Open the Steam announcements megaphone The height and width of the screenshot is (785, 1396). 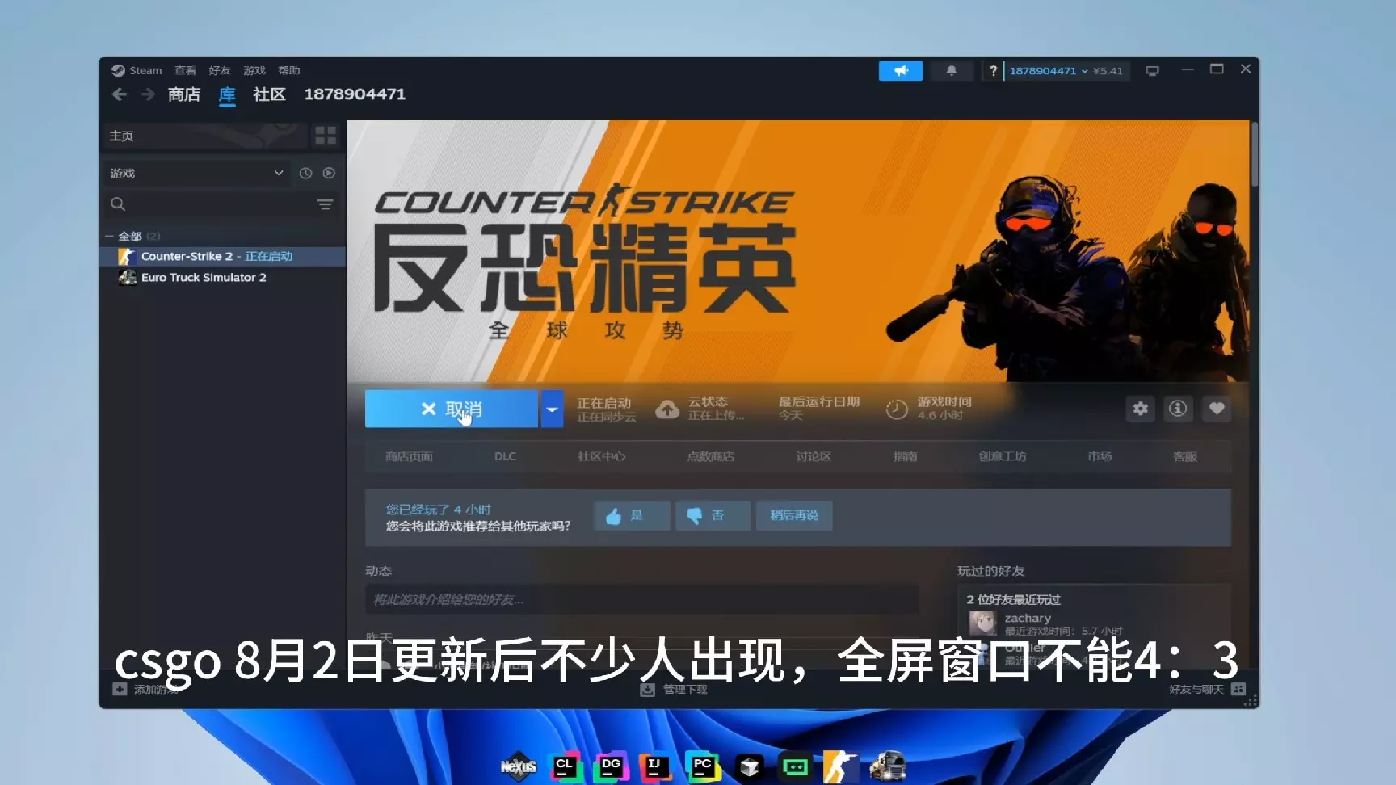pos(901,71)
